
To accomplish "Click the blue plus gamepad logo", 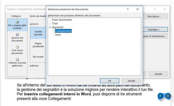I will coord(164,97).
